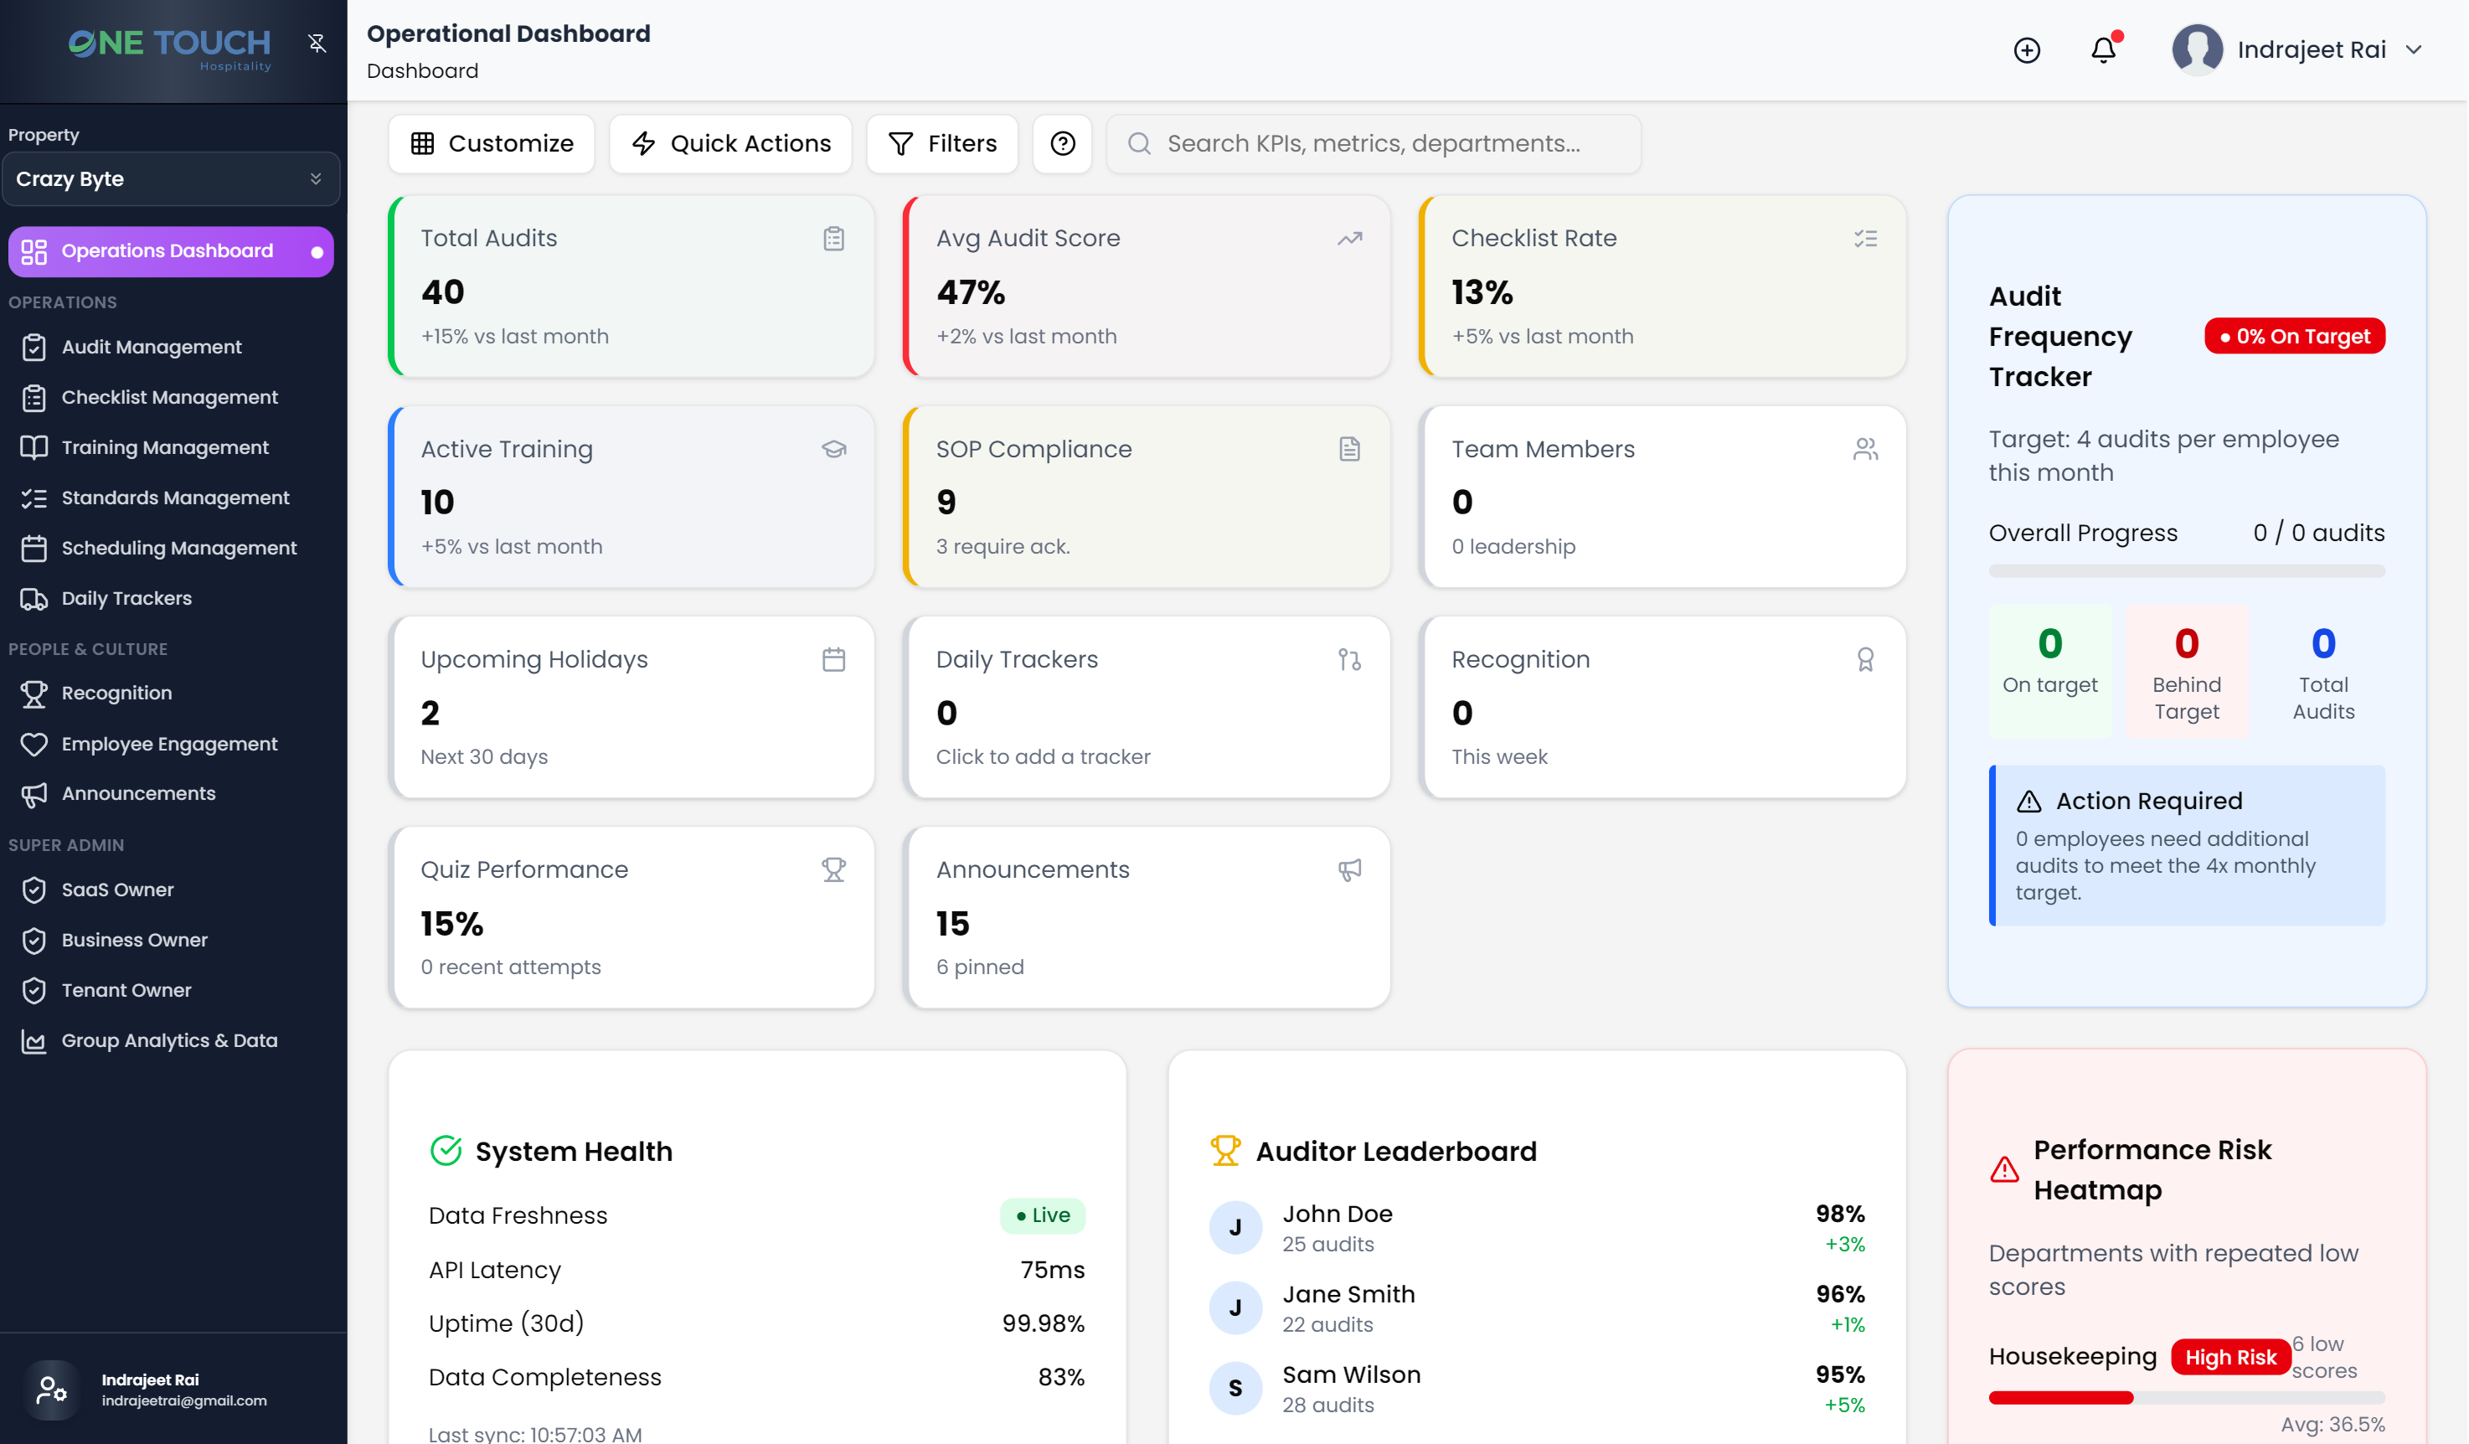Viewport: 2469px width, 1444px height.
Task: Click the Customize button
Action: [492, 144]
